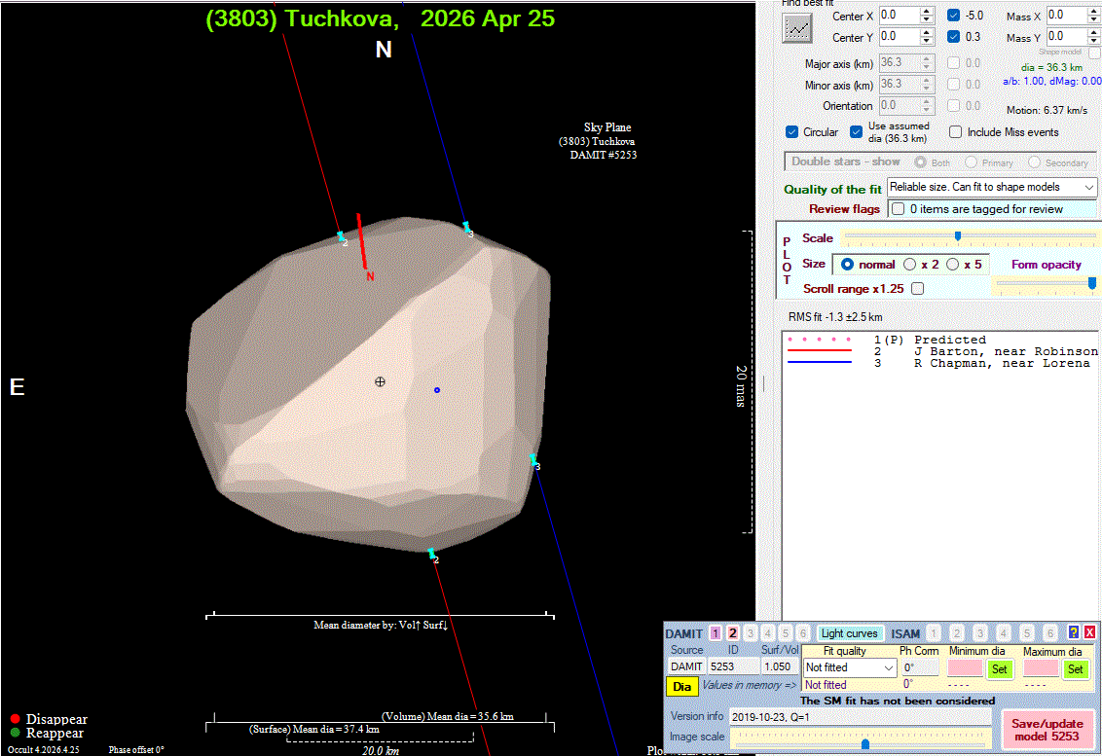Viewport: 1102px width, 756px height.
Task: Expand the Fit quality combo box
Action: click(x=887, y=667)
